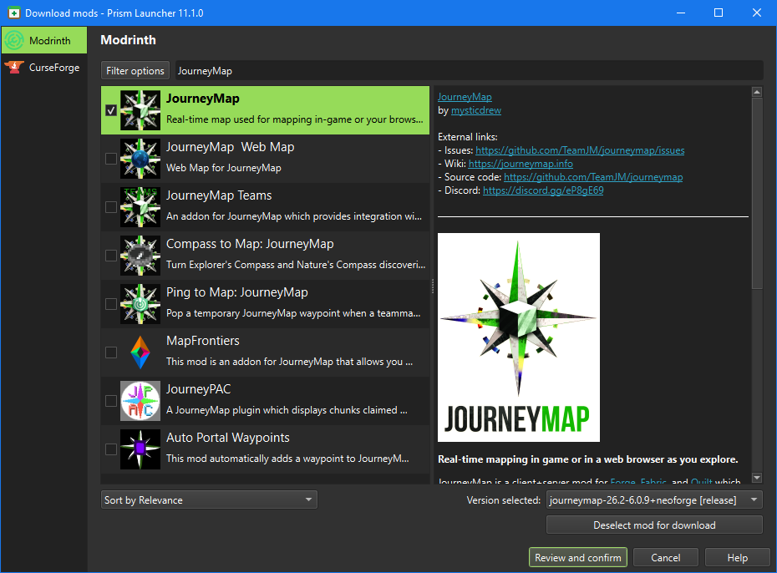Click Review and confirm button
The height and width of the screenshot is (573, 777).
(578, 558)
